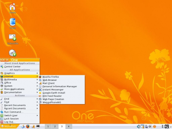This screenshot has height=129, width=172.
Task: Choose Log Out from the menu
Action: pos(20,122)
